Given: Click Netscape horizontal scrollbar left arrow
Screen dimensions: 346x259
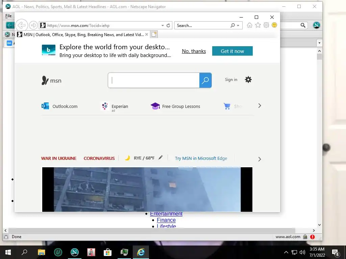Looking at the screenshot, I should [x=5, y=230].
